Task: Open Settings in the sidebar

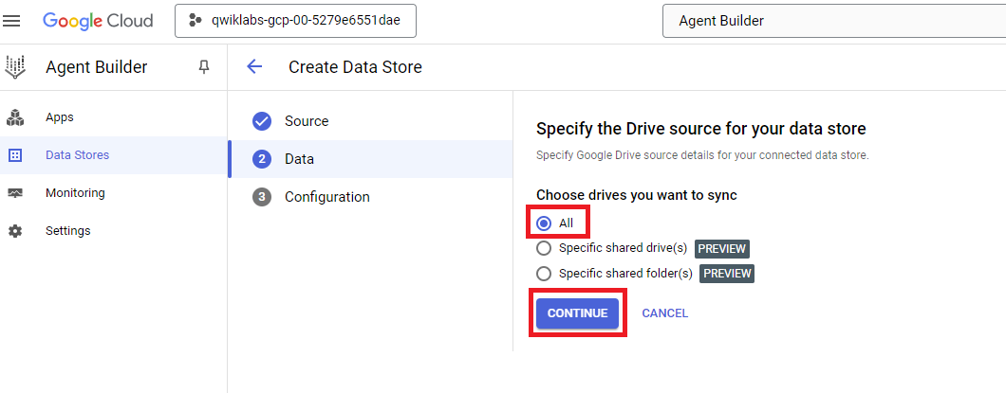Action: point(68,231)
